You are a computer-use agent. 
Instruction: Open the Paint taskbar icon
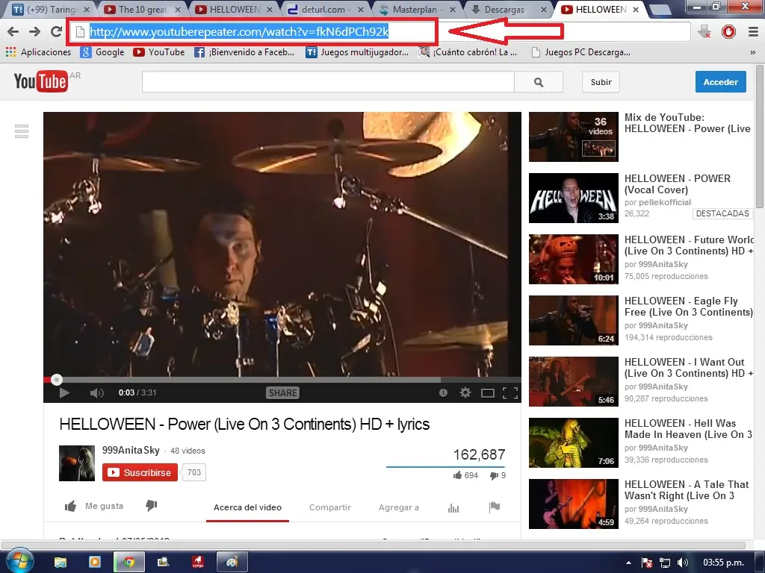[x=232, y=563]
